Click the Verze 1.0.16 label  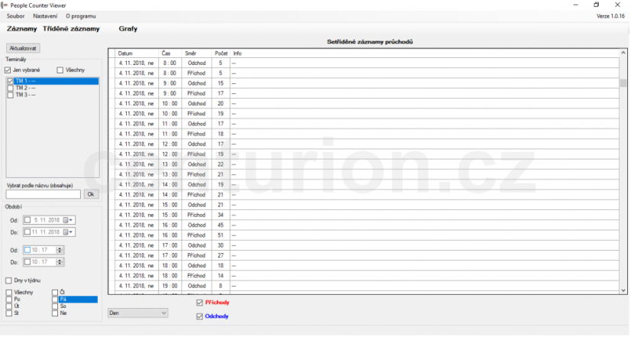point(610,16)
